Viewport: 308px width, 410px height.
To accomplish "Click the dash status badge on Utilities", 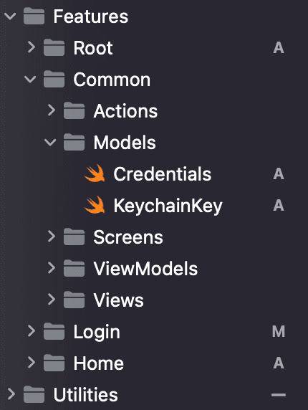I will [279, 395].
